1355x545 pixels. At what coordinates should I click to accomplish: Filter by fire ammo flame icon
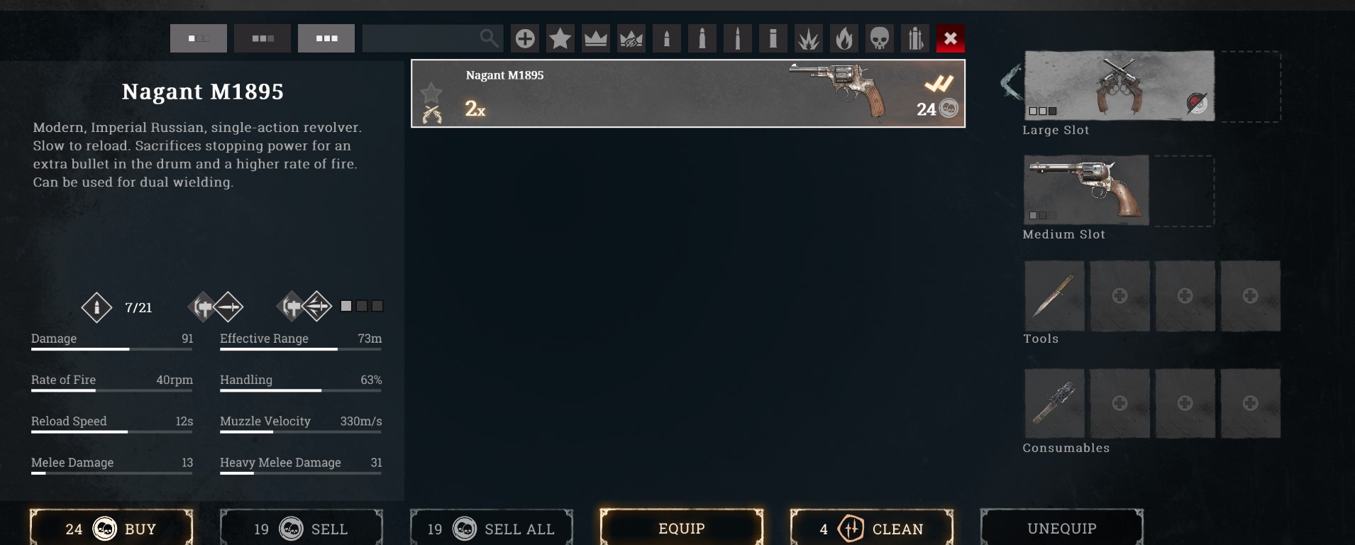pos(844,38)
